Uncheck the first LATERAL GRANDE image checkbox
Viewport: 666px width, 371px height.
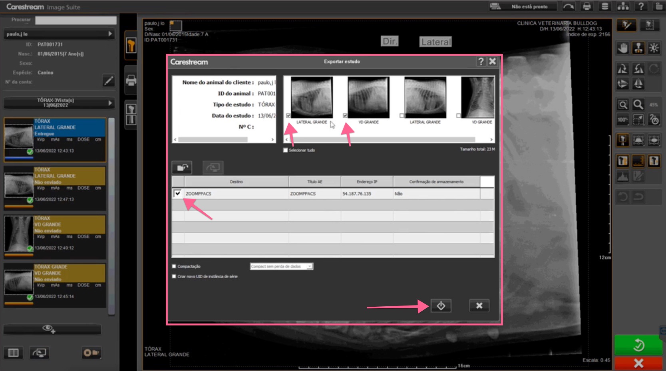coord(288,116)
